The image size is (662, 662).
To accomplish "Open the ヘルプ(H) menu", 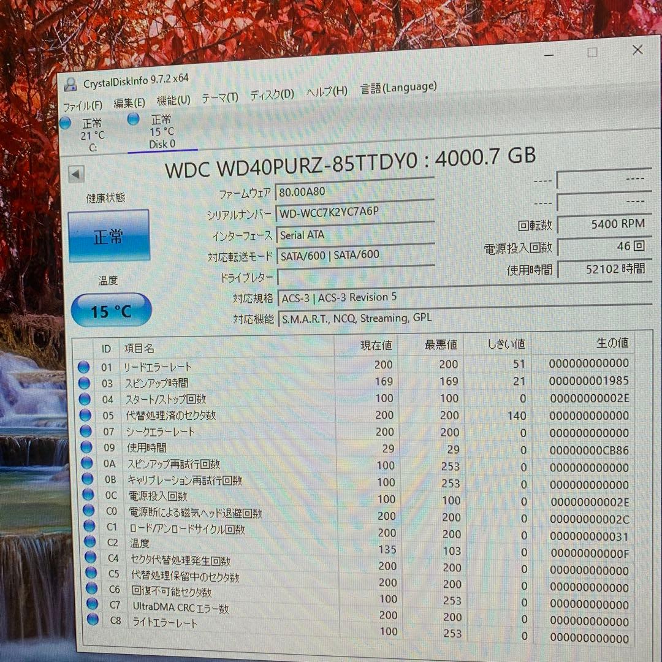I will [327, 91].
